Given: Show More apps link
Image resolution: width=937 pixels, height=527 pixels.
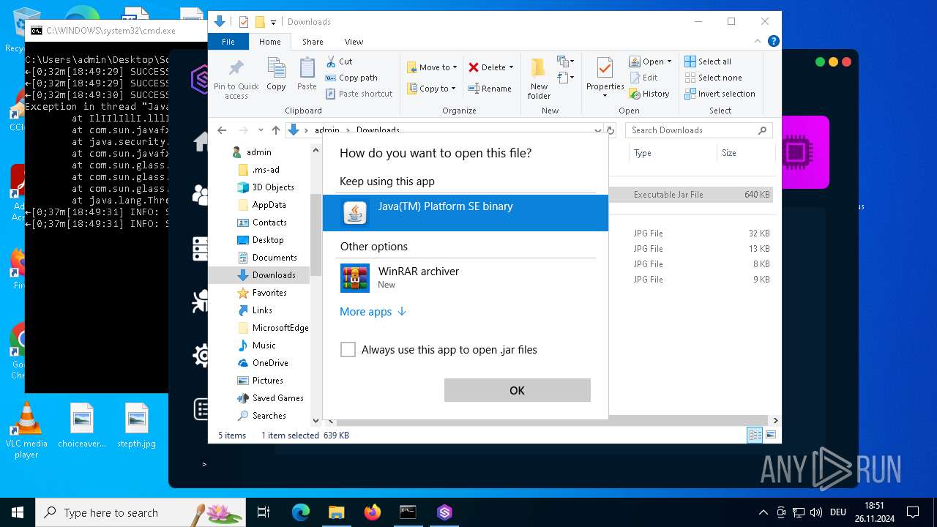Looking at the screenshot, I should (373, 312).
